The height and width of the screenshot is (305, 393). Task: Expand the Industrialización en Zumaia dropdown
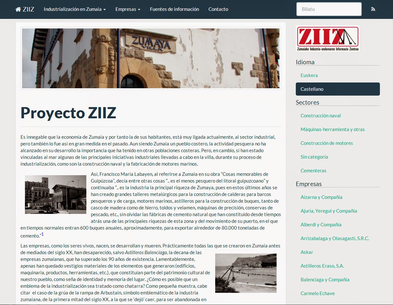pyautogui.click(x=74, y=9)
